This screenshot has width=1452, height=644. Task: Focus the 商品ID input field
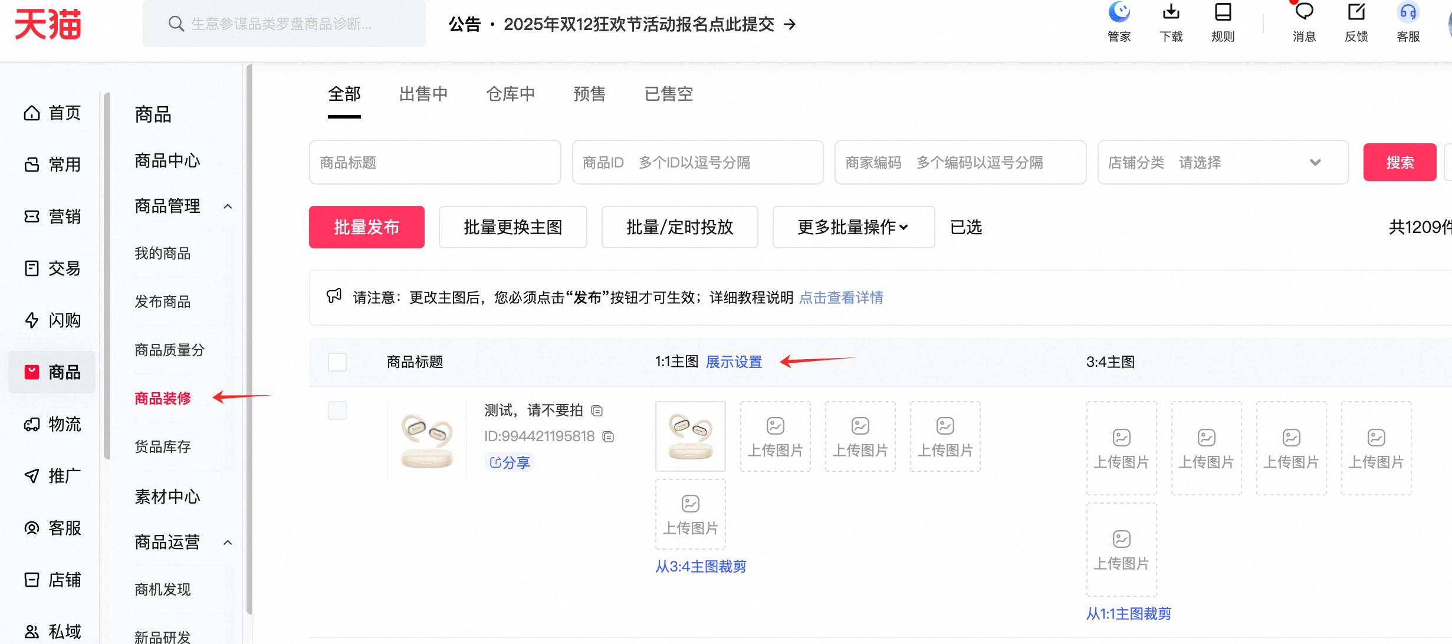698,162
